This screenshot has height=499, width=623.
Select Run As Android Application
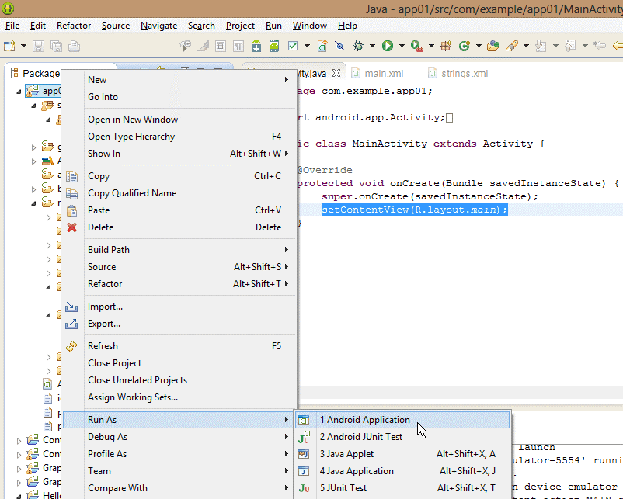(364, 420)
